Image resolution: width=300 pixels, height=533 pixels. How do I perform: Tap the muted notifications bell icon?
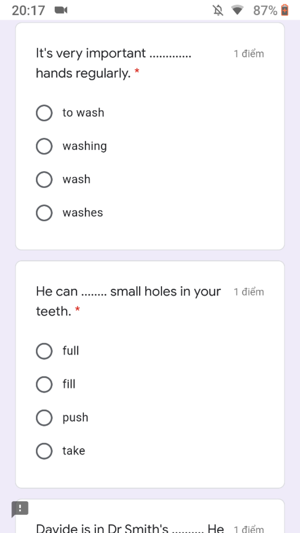(218, 11)
